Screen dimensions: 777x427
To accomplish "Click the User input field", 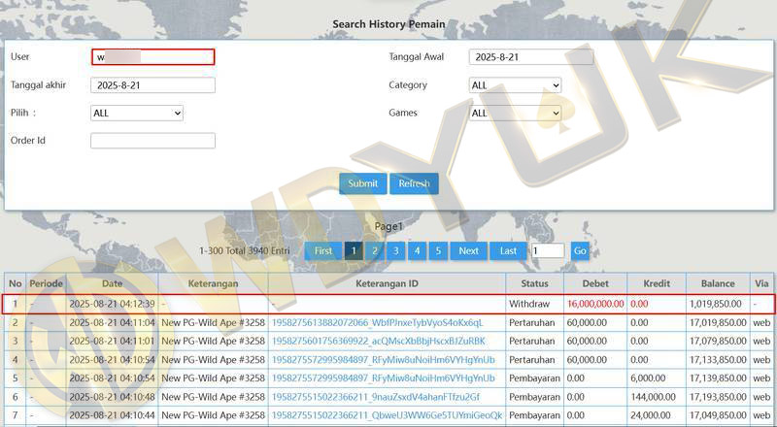I will [152, 57].
